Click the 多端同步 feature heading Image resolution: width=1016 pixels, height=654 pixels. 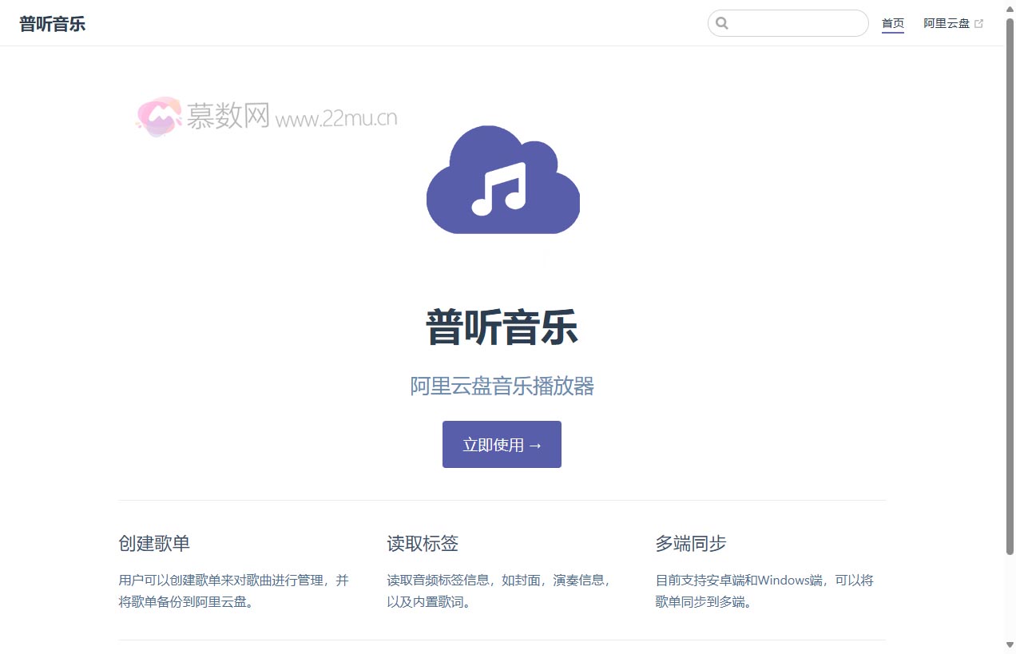point(689,544)
